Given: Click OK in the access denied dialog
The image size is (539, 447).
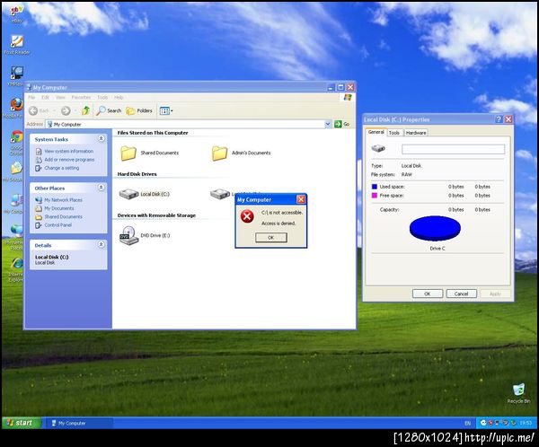Looking at the screenshot, I should point(271,238).
